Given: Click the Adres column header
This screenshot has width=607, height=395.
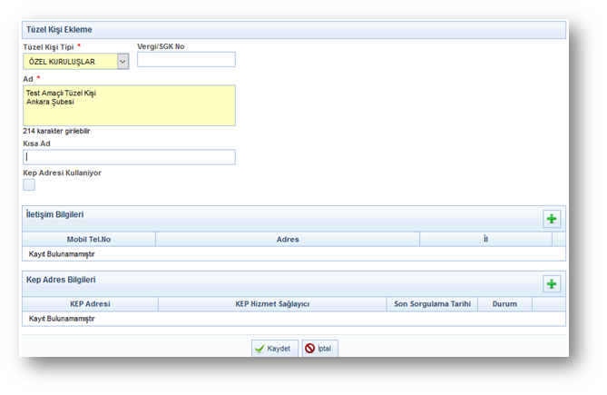Looking at the screenshot, I should tap(288, 240).
